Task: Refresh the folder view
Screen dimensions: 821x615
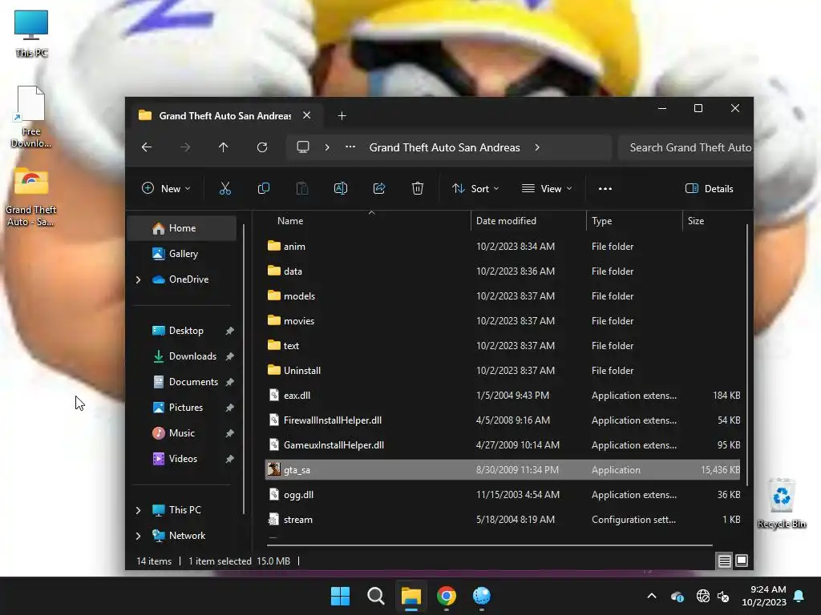Action: (x=262, y=147)
